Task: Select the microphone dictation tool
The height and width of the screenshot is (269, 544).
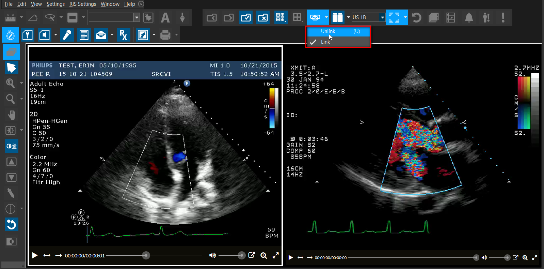Action: coord(67,35)
